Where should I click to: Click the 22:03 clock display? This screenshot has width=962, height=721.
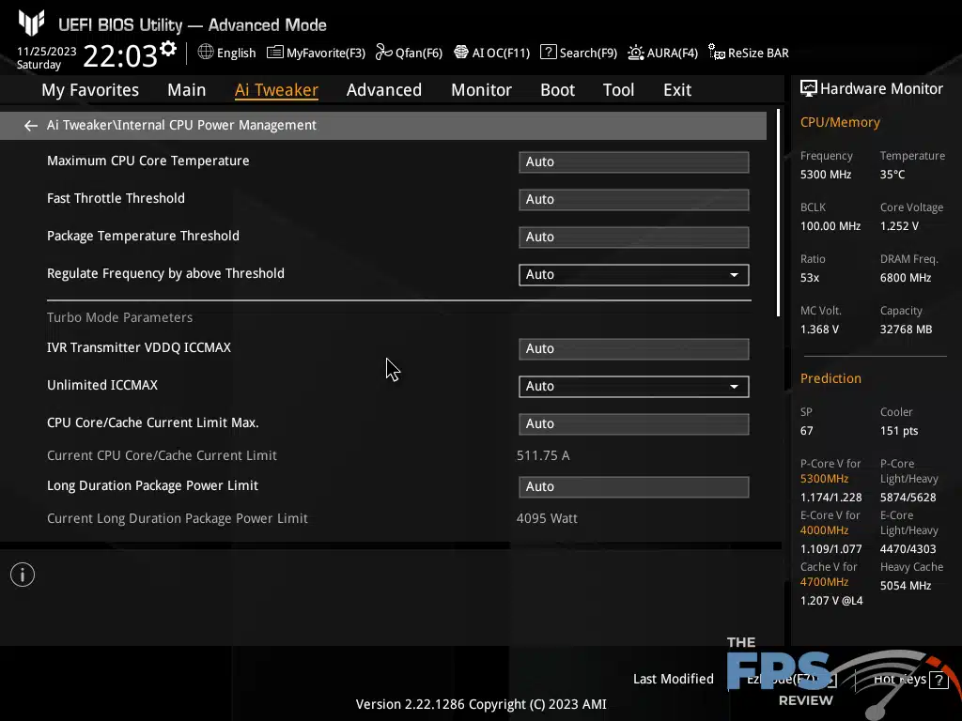click(x=120, y=55)
